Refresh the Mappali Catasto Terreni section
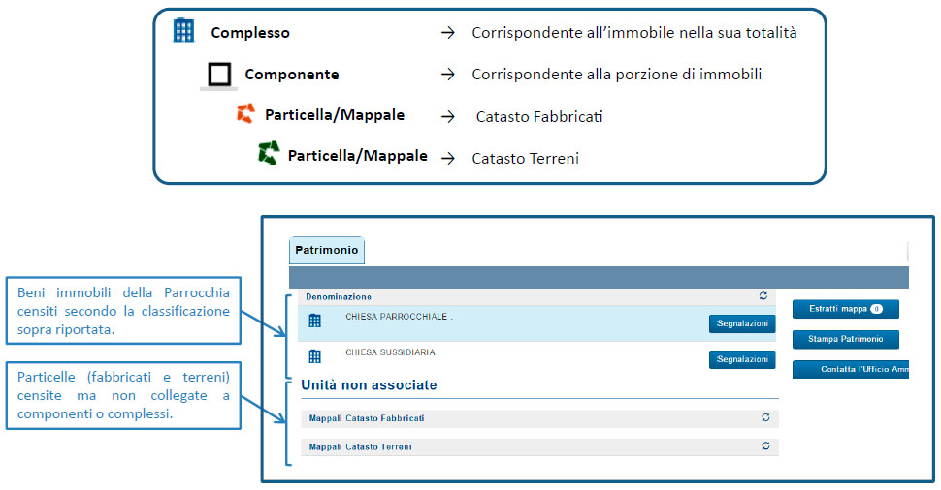941x490 pixels. 765,445
